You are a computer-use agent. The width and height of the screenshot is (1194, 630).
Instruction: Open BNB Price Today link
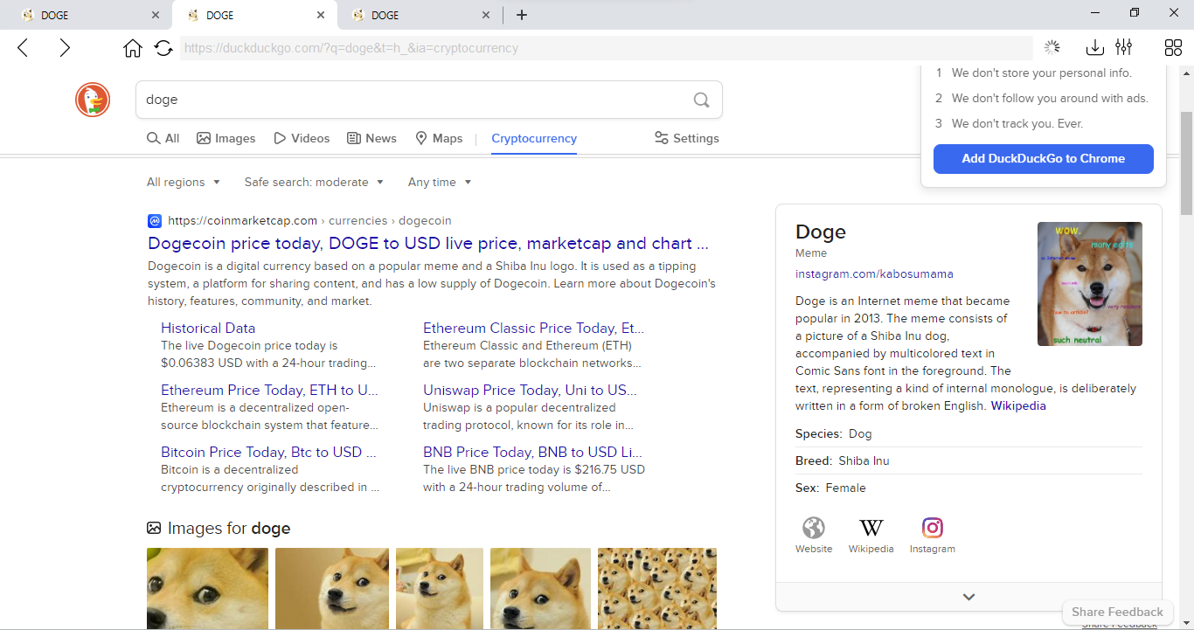pyautogui.click(x=532, y=452)
